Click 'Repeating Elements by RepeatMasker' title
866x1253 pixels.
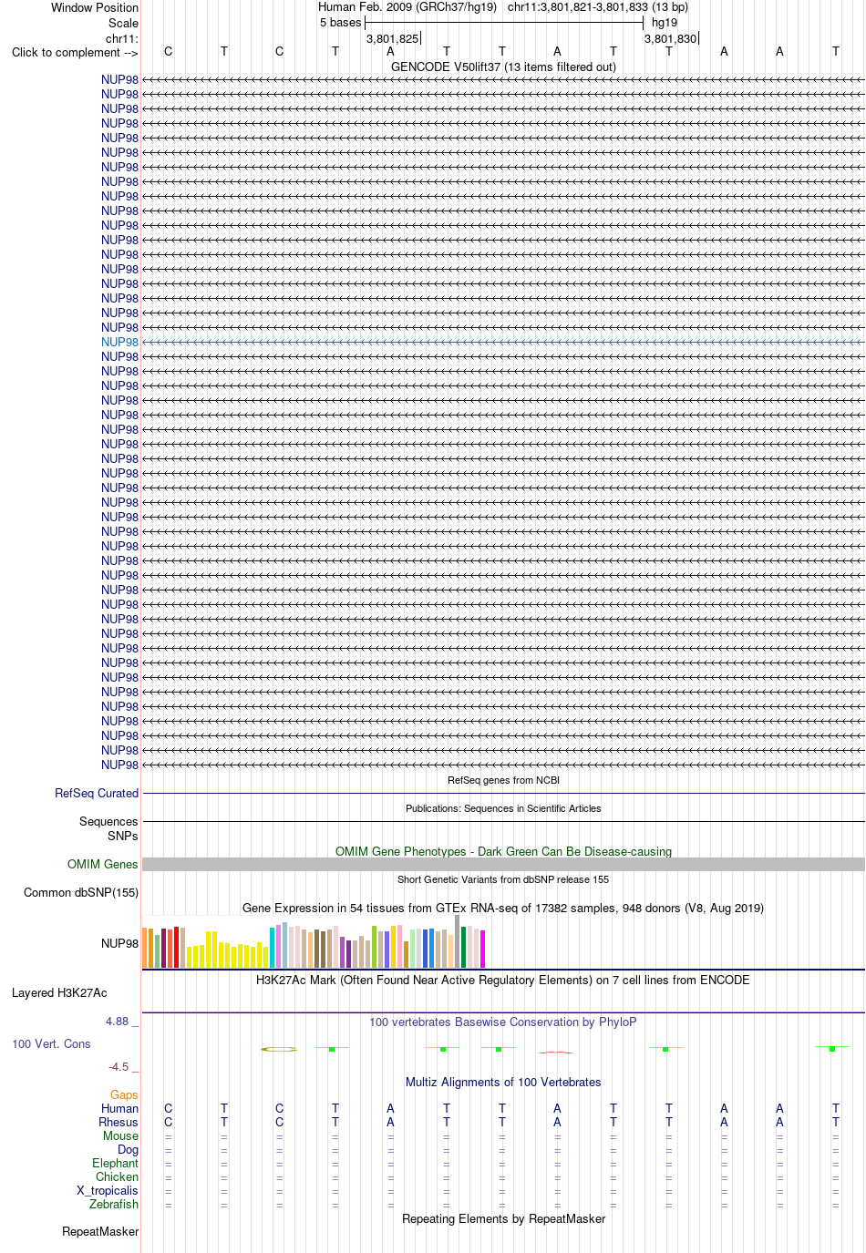pyautogui.click(x=503, y=1219)
